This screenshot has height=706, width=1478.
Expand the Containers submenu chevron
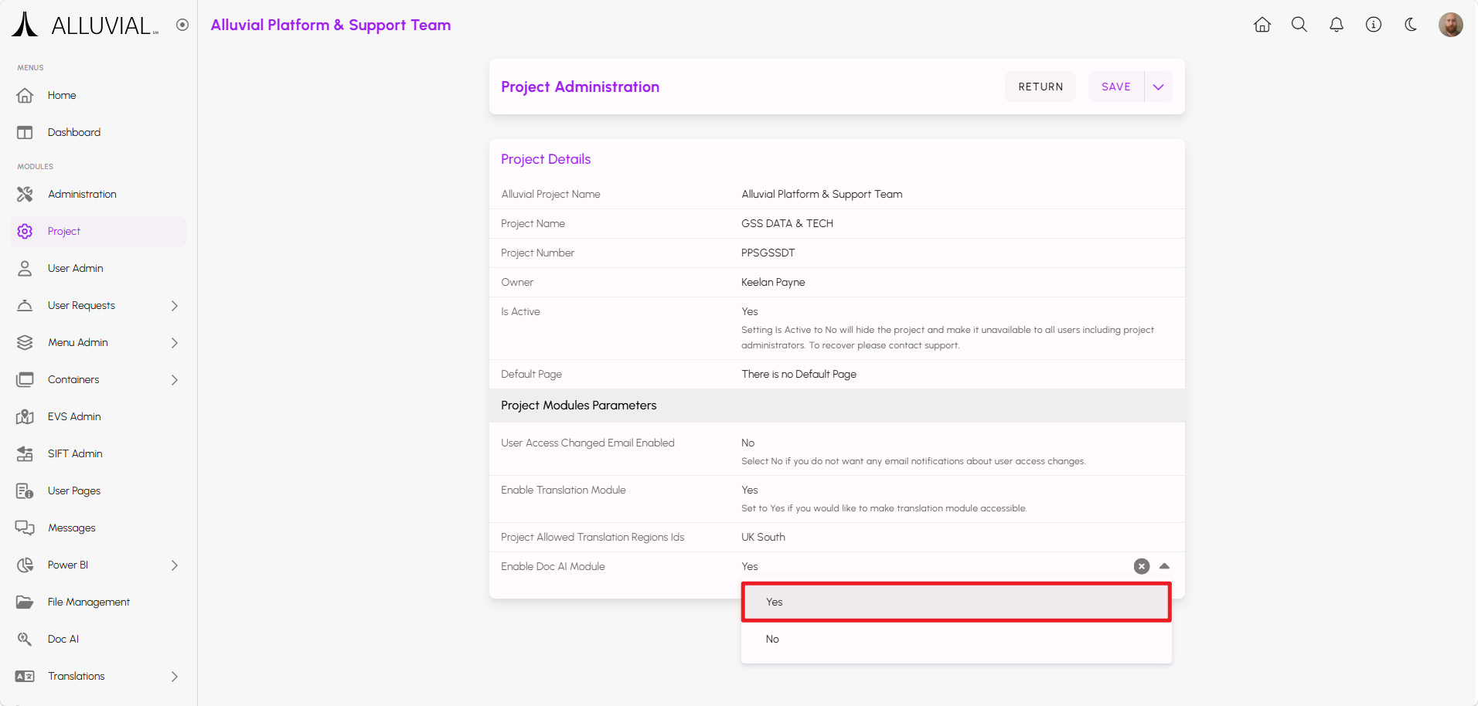175,380
